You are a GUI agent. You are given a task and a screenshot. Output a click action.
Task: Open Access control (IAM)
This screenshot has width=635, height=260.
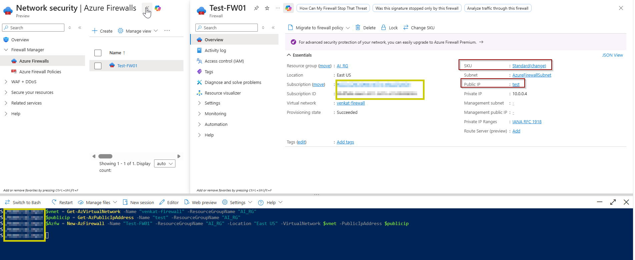pos(224,61)
